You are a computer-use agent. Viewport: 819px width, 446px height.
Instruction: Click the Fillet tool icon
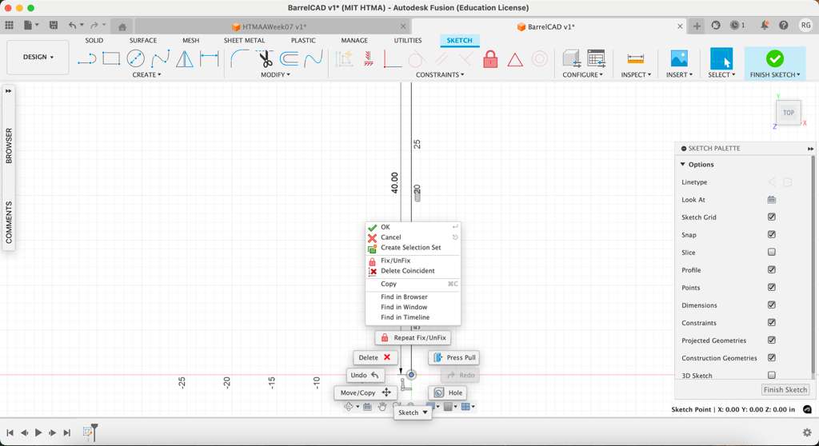coord(239,58)
